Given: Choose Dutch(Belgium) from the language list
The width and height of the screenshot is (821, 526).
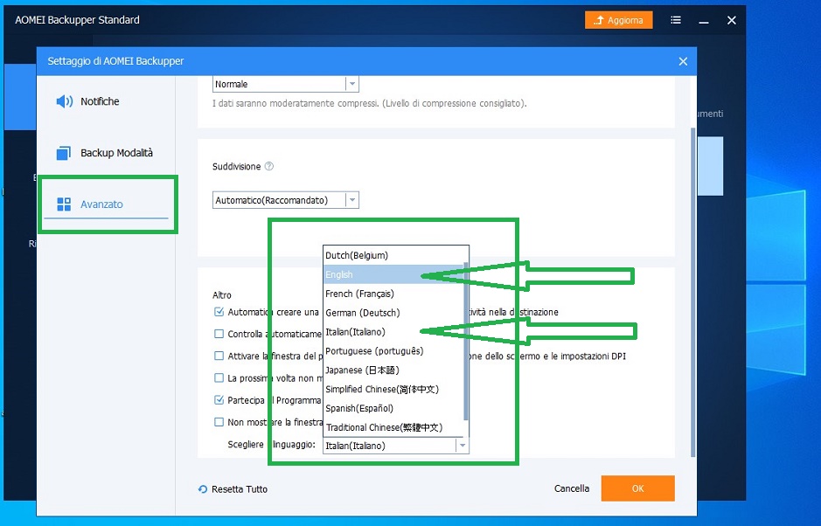Looking at the screenshot, I should click(x=393, y=255).
